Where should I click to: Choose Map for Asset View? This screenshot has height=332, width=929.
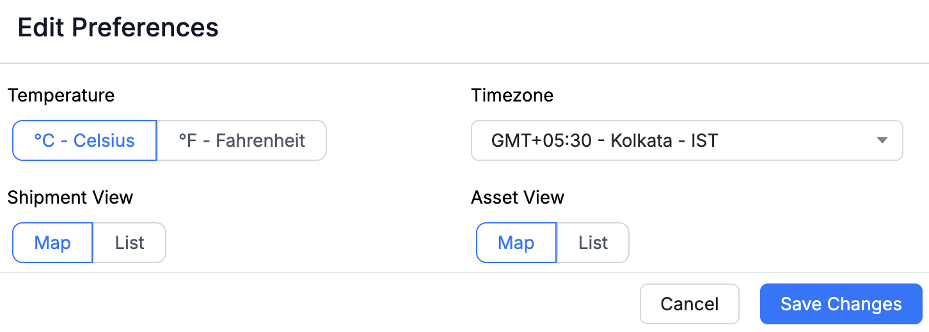(x=516, y=243)
